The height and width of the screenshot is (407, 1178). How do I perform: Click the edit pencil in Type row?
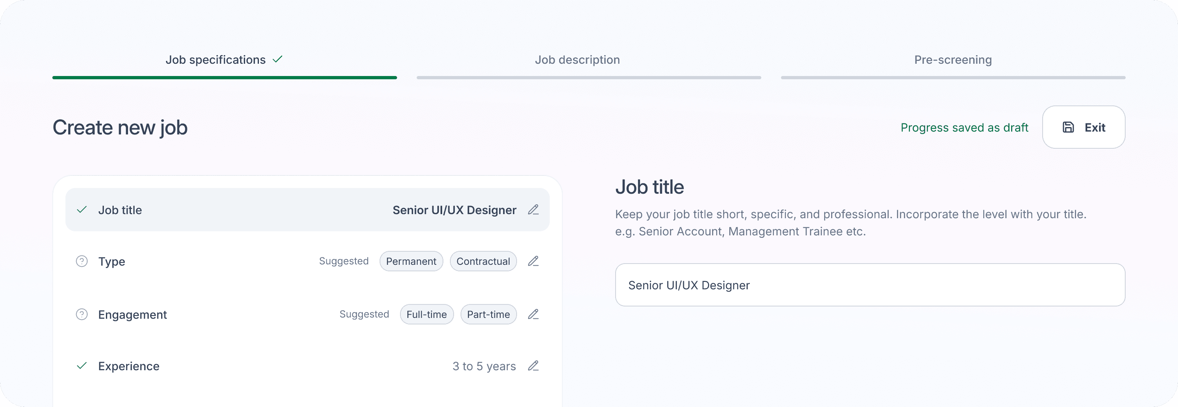(x=533, y=261)
